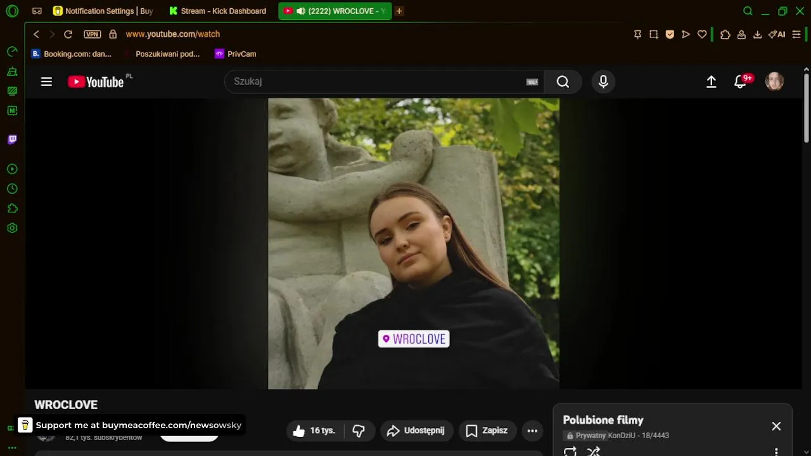Open a new tab with plus button

[399, 11]
